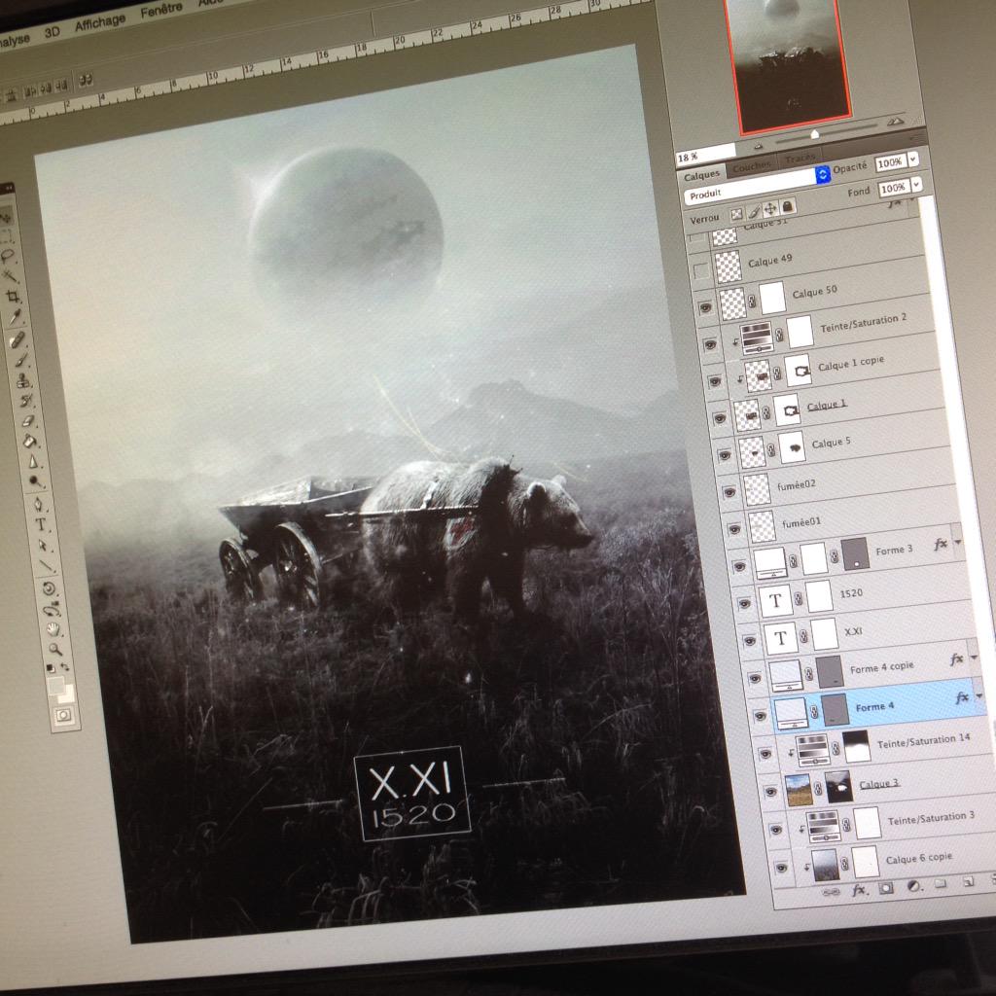Open the 3D menu
This screenshot has height=996, width=996.
pyautogui.click(x=52, y=32)
